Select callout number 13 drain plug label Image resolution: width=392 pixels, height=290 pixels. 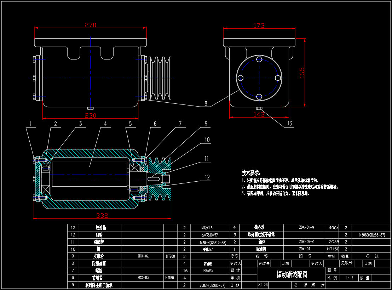(290, 124)
